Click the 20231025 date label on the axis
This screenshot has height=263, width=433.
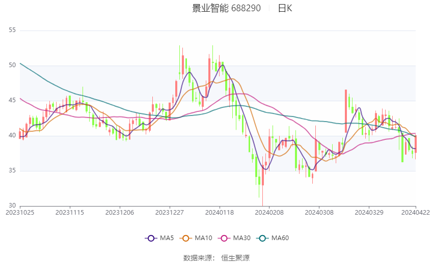(20, 212)
